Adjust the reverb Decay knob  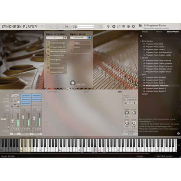pos(134,112)
